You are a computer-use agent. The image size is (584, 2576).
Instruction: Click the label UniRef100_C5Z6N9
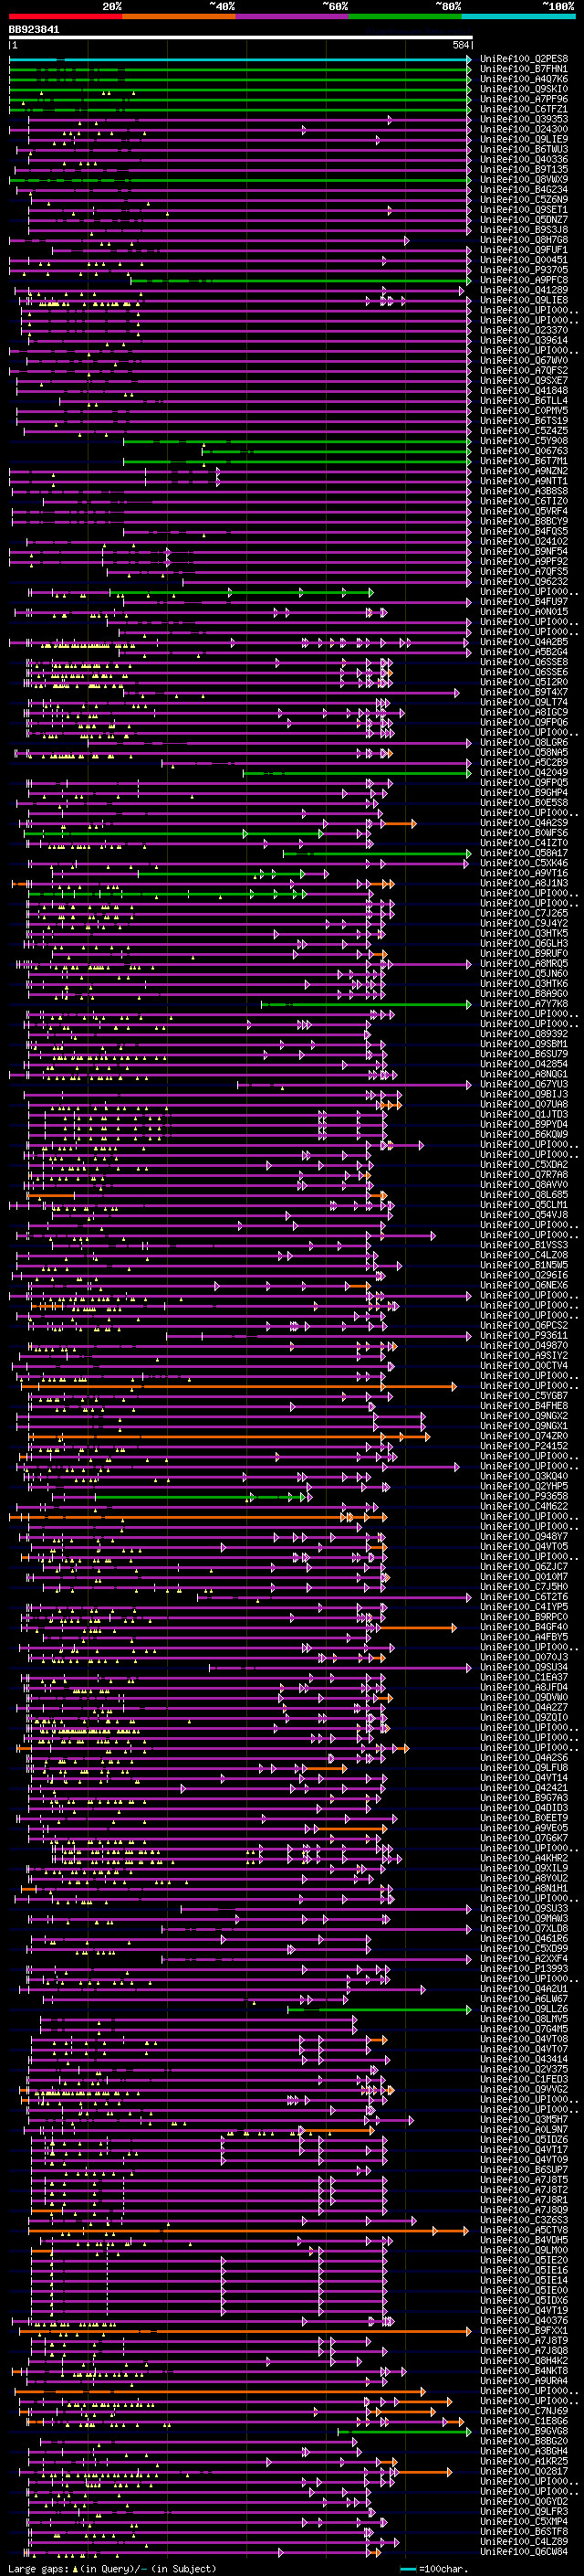[x=524, y=199]
